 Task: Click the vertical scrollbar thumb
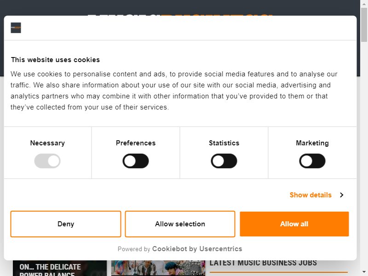(364, 25)
